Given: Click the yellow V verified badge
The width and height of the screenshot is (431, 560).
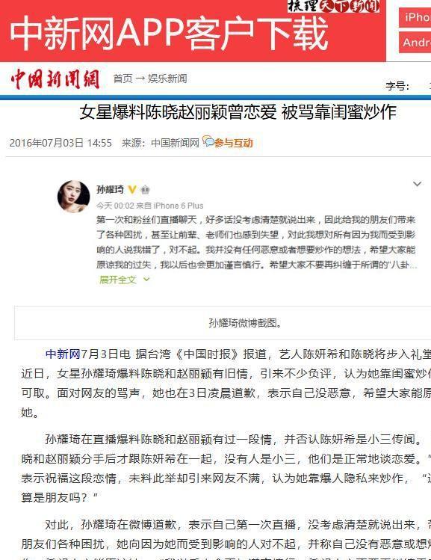Looking at the screenshot, I should (x=132, y=189).
